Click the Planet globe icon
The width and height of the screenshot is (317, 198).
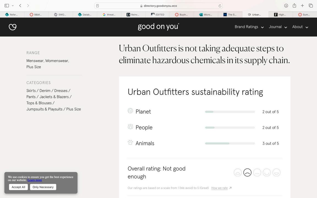click(x=130, y=111)
